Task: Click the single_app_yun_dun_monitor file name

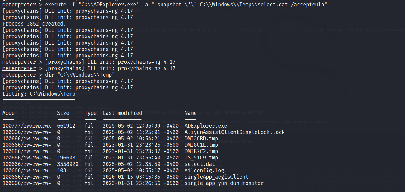Action: tap(224, 183)
